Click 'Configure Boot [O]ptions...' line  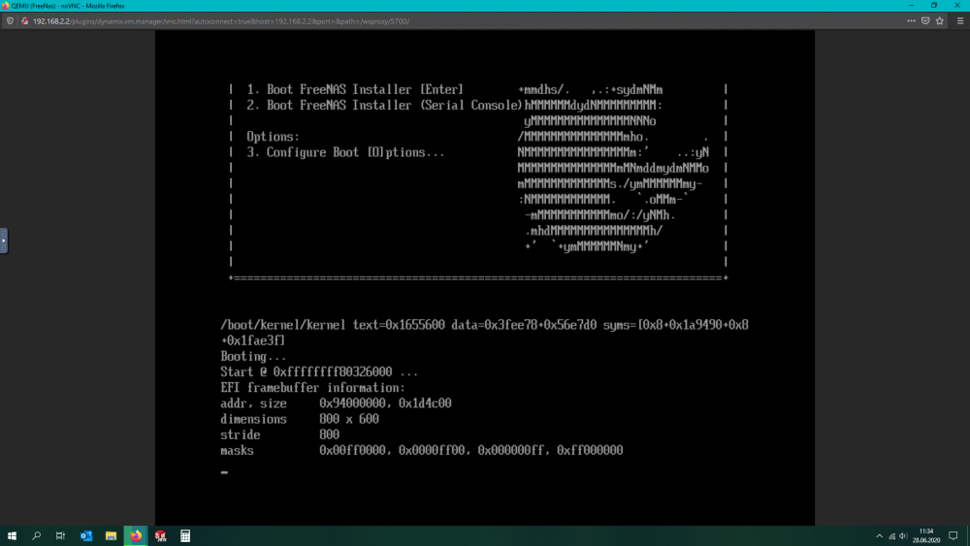coord(345,152)
